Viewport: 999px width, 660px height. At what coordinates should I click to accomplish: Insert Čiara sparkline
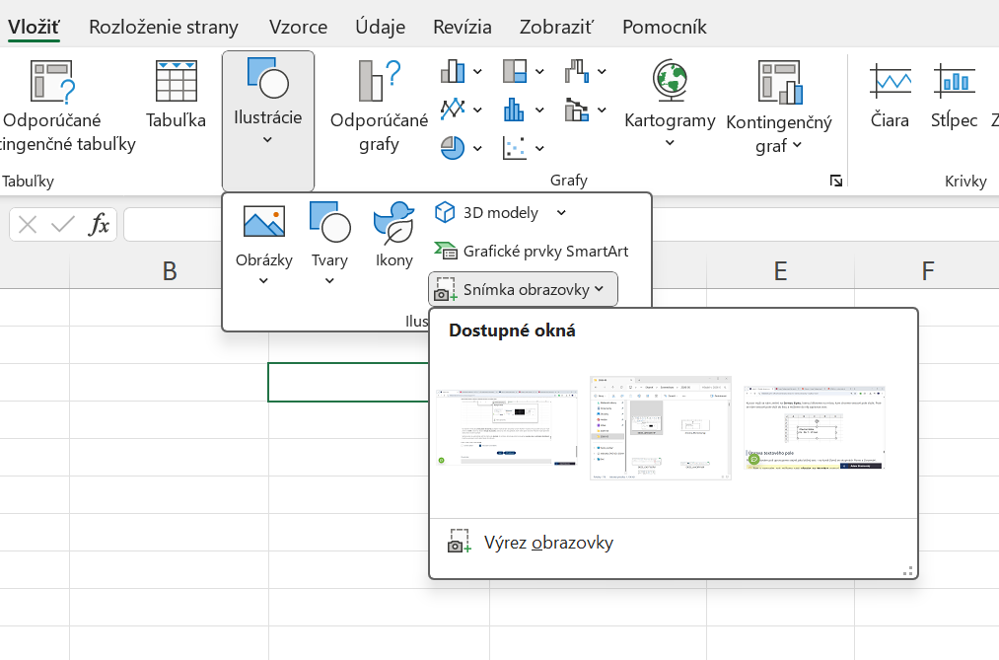(891, 95)
